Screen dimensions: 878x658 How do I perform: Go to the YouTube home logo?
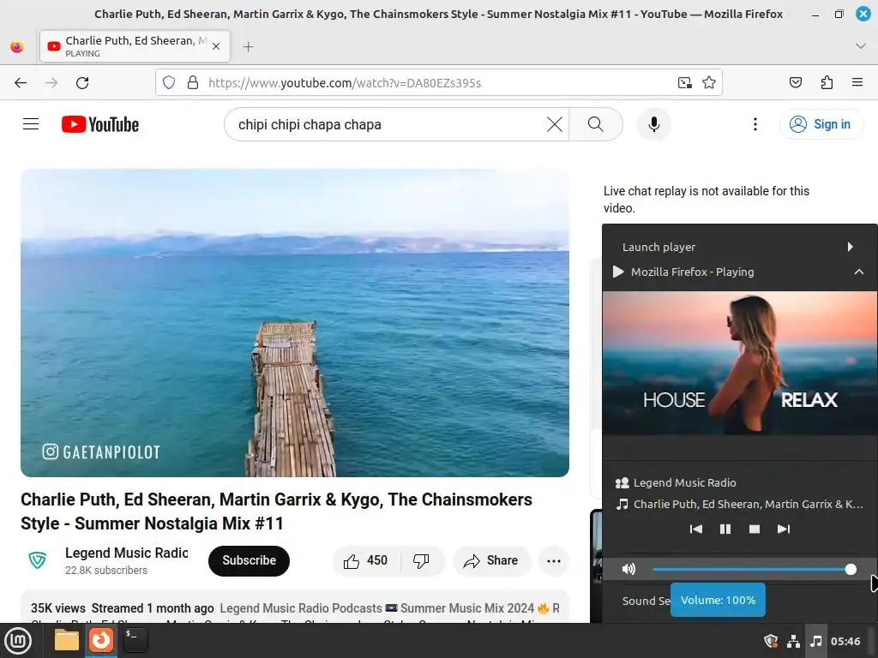pos(100,124)
